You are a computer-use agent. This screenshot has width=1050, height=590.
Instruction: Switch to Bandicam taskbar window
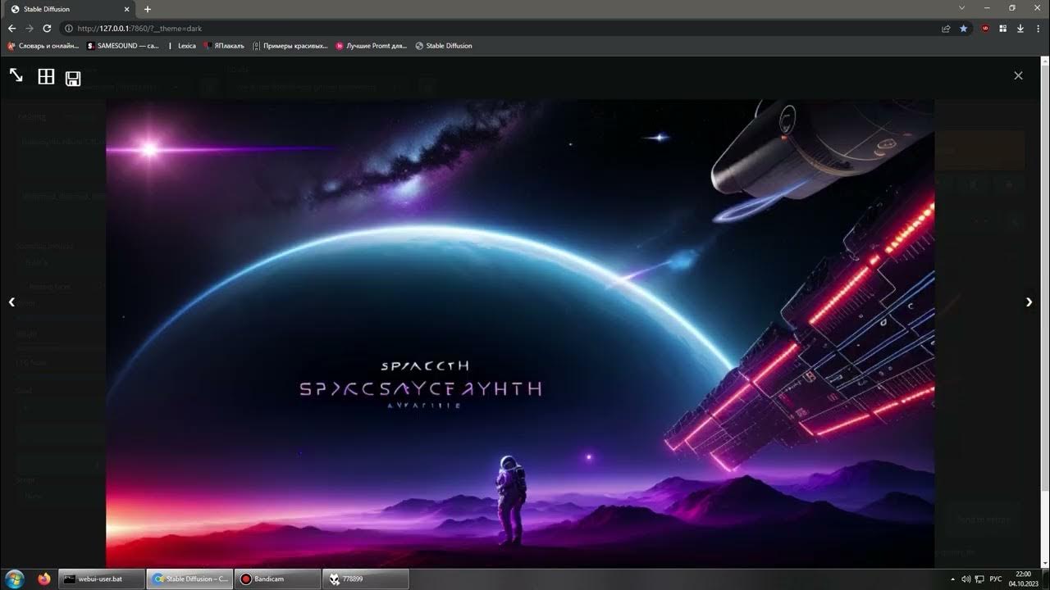[x=277, y=579]
